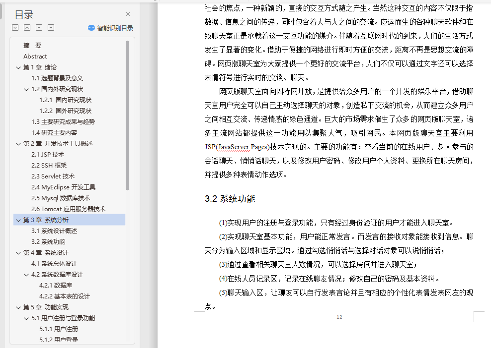Navigate to 2.2 SSH 框架
Screen dimensions: 491x348
pyautogui.click(x=49, y=165)
